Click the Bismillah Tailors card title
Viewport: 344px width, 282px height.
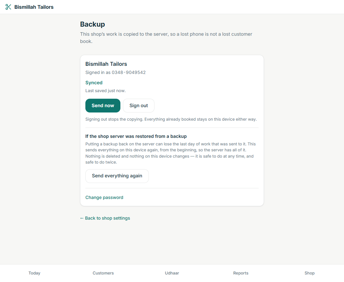coord(106,64)
